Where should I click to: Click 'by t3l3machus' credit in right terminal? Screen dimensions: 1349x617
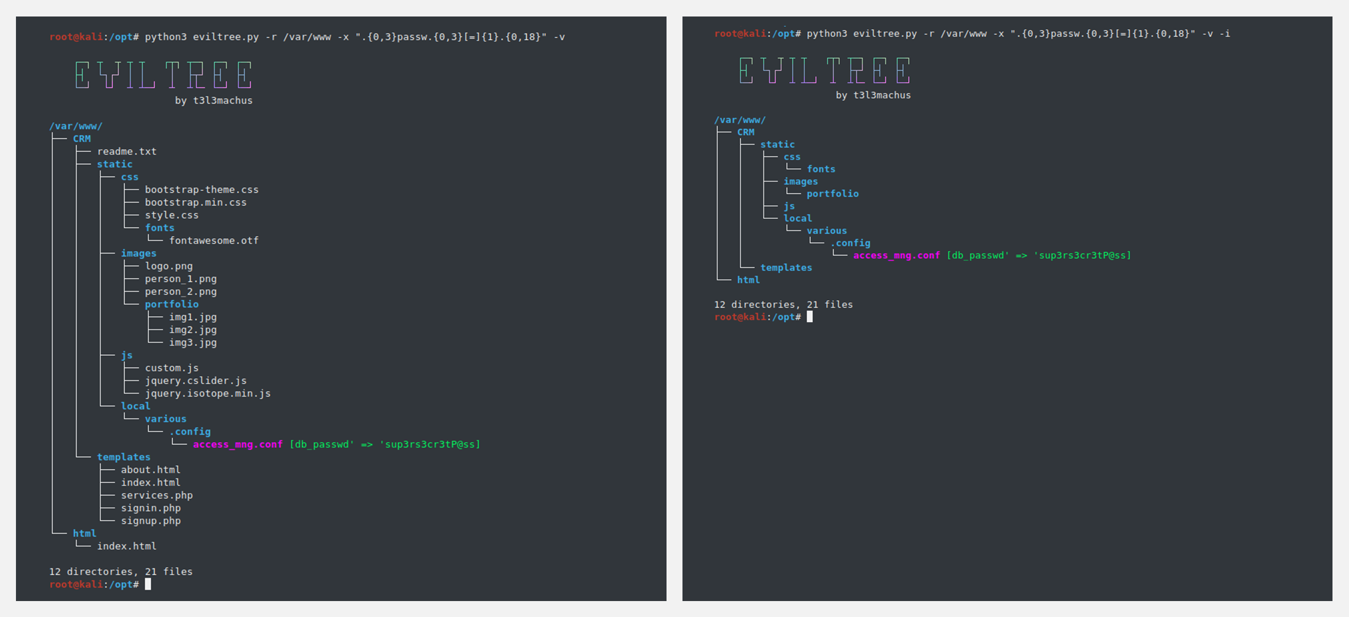[x=873, y=95]
